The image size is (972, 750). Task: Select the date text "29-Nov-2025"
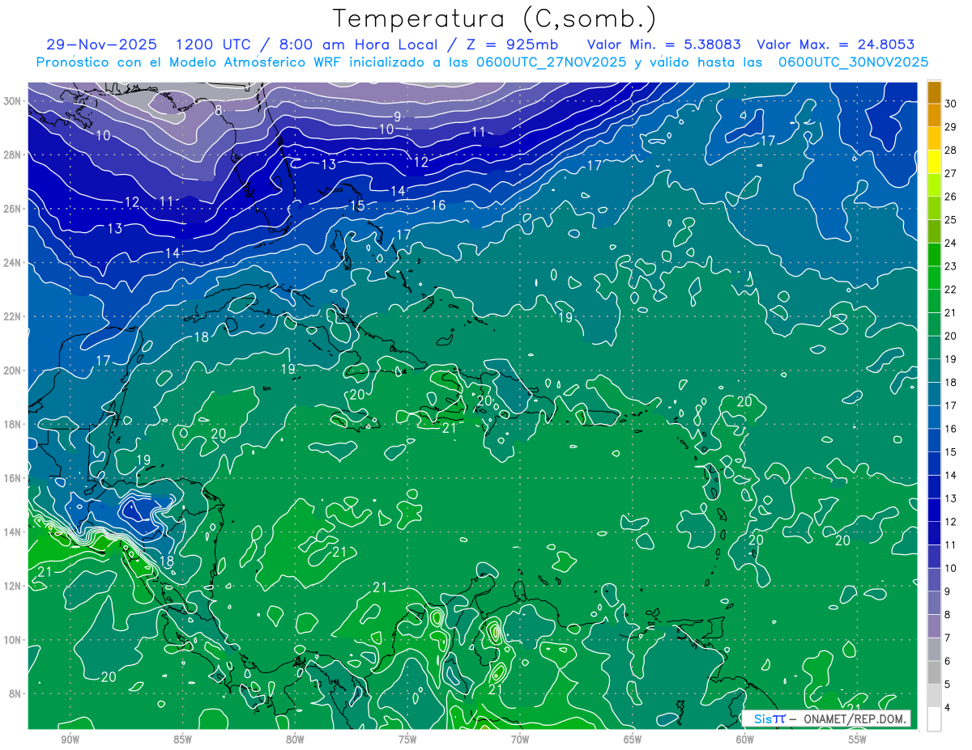tap(101, 45)
